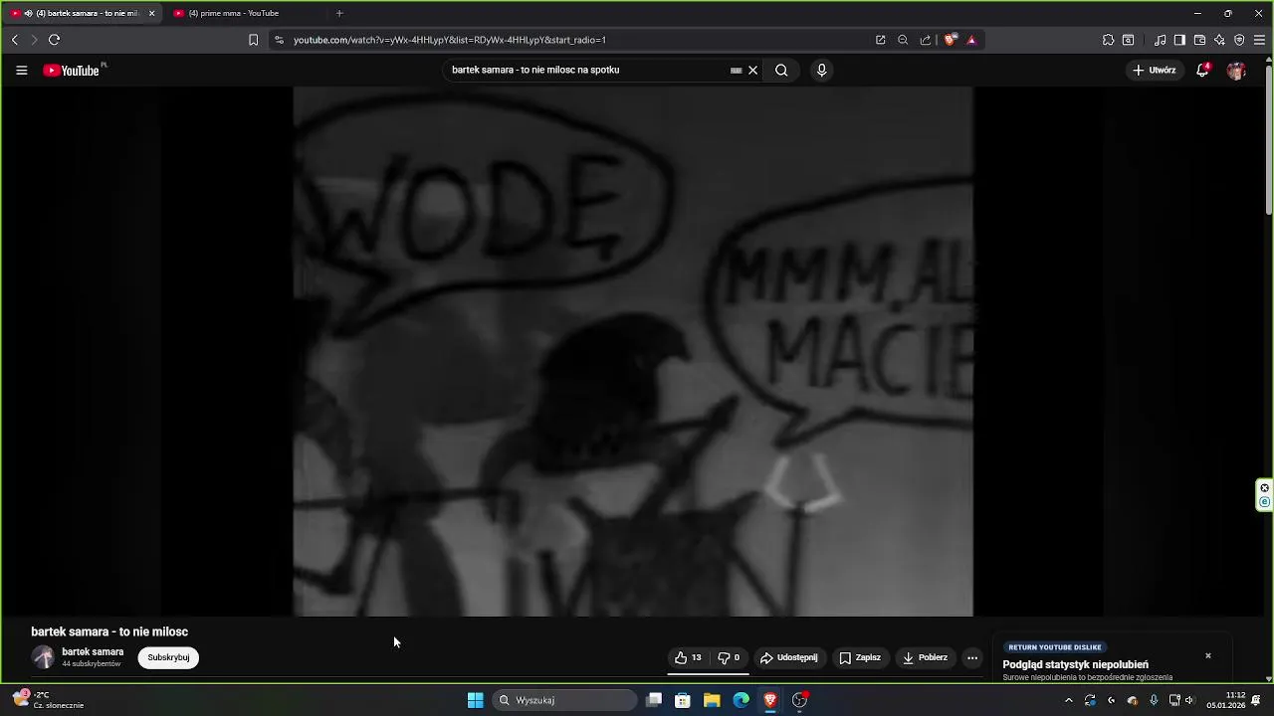Open Brave Shields lion icon

click(951, 40)
